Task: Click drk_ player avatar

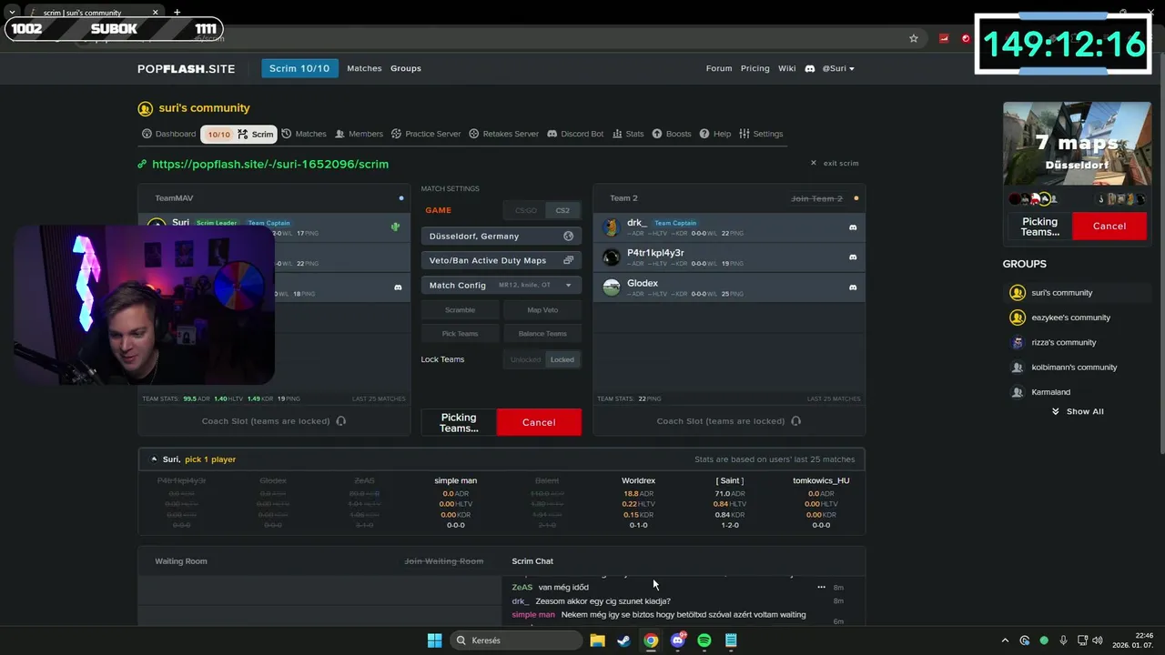Action: [x=612, y=227]
